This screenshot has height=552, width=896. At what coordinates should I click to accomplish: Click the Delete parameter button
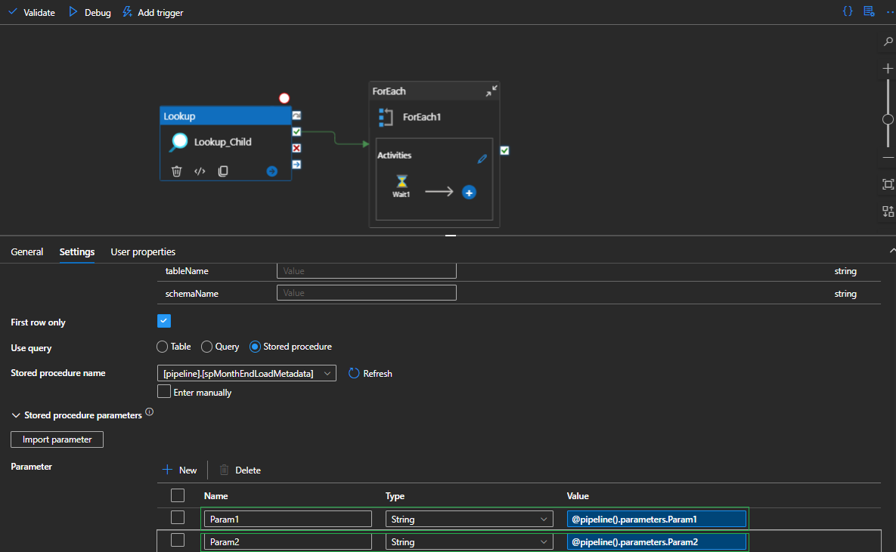(x=240, y=470)
